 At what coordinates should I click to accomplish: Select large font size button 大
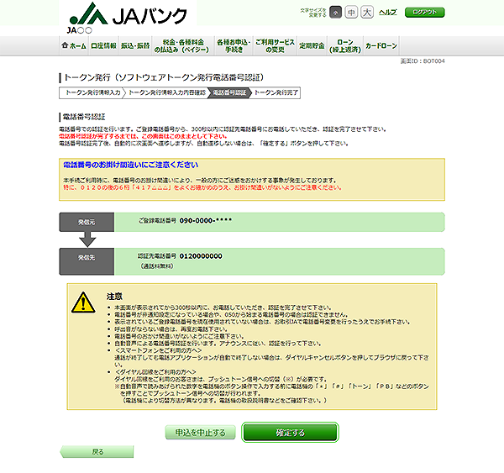pyautogui.click(x=366, y=13)
